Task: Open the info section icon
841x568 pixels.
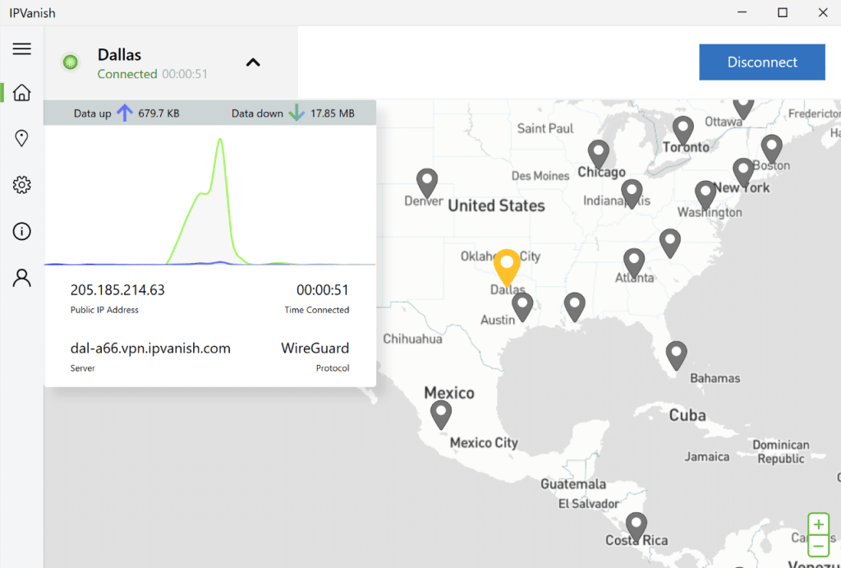Action: (x=21, y=231)
